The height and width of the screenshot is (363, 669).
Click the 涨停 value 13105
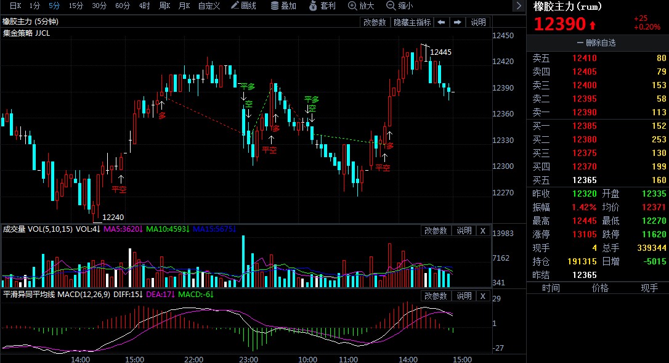tap(584, 234)
